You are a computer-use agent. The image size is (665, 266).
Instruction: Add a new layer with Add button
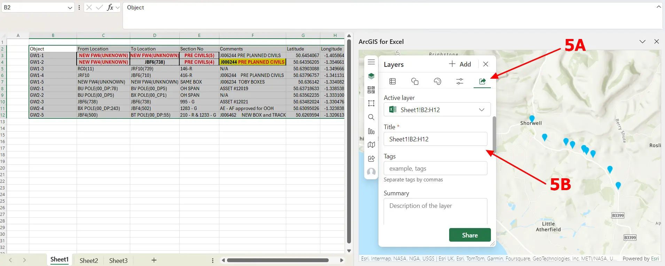point(460,64)
